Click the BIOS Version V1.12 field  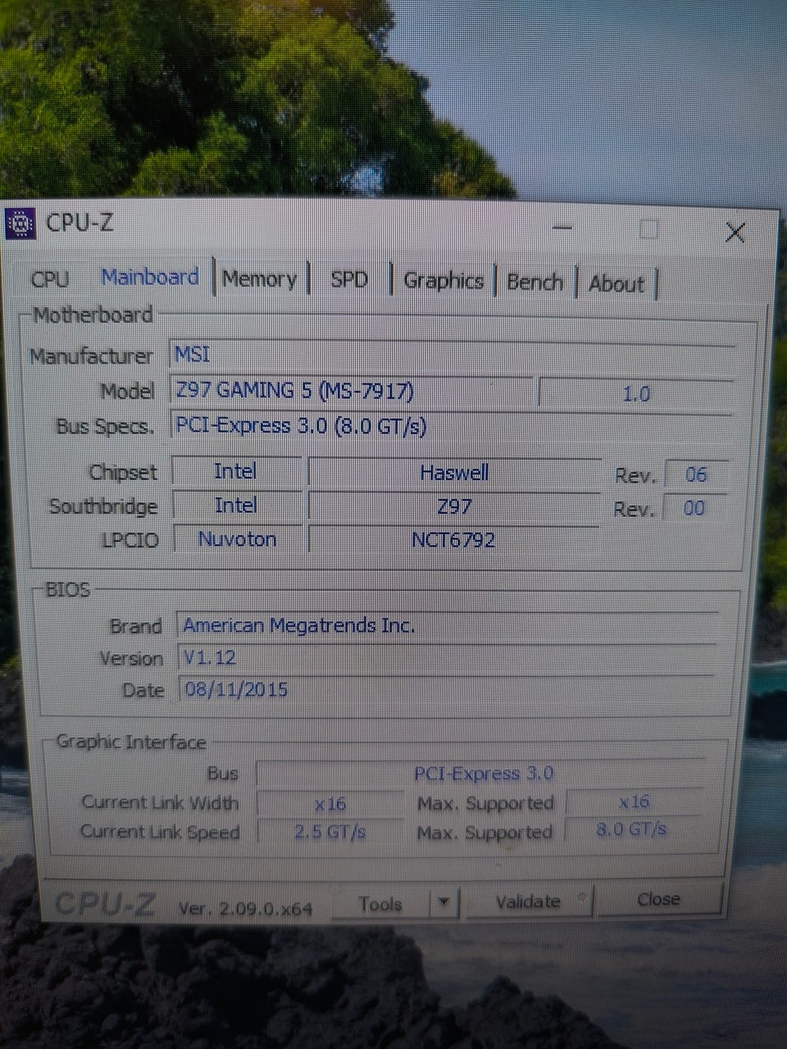click(448, 657)
